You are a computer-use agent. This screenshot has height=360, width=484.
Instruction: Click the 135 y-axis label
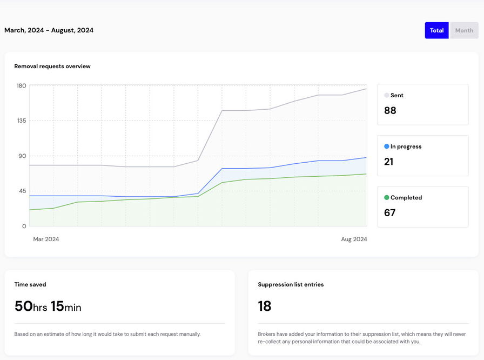[x=22, y=121]
